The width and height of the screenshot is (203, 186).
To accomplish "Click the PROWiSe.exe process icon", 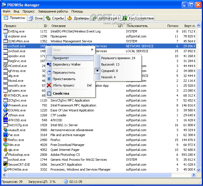I will click(x=6, y=169).
